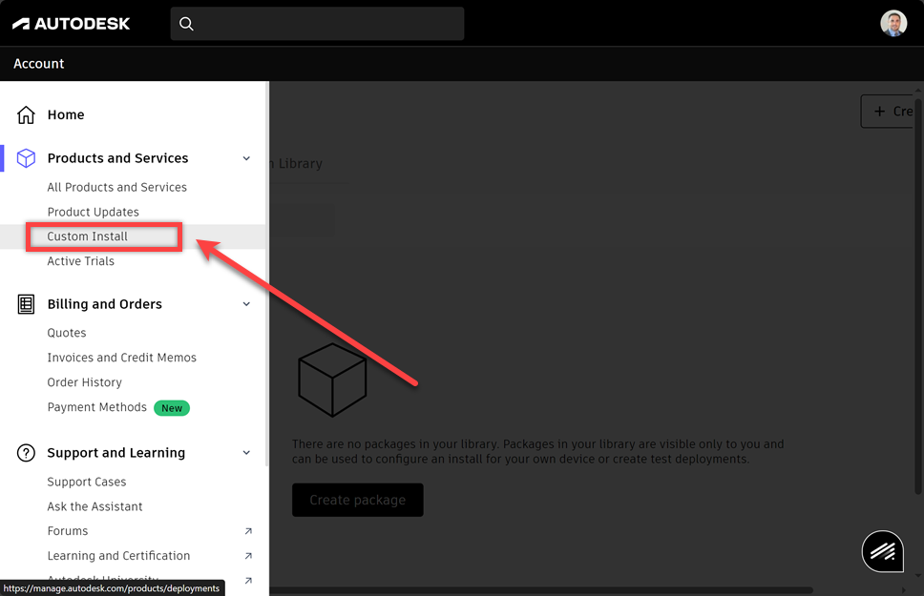Collapse the Billing and Orders section
The width and height of the screenshot is (924, 596).
coord(246,304)
